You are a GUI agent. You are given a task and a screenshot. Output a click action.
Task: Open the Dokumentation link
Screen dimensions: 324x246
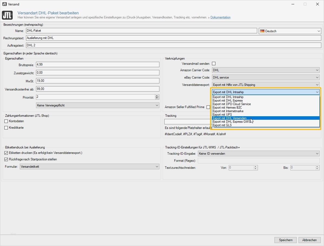pyautogui.click(x=220, y=18)
